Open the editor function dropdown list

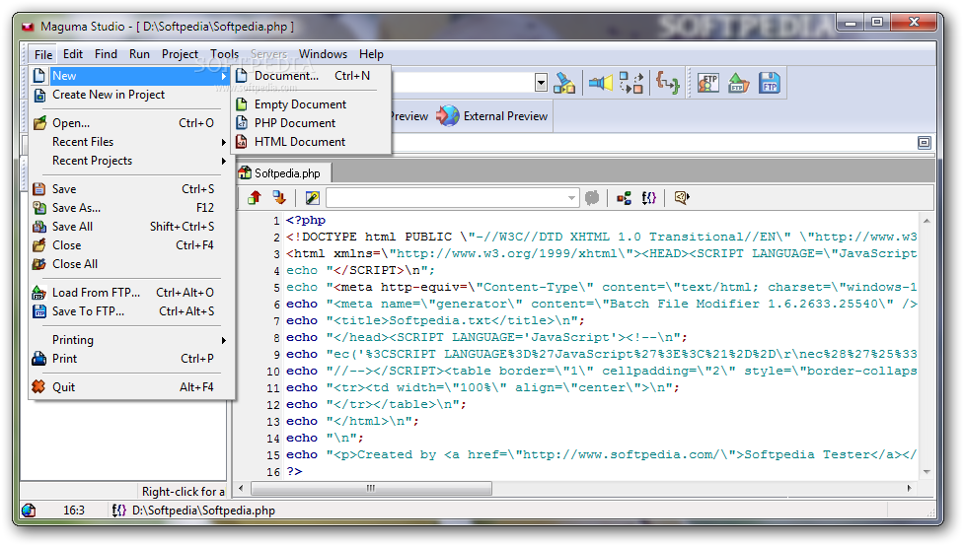(571, 198)
